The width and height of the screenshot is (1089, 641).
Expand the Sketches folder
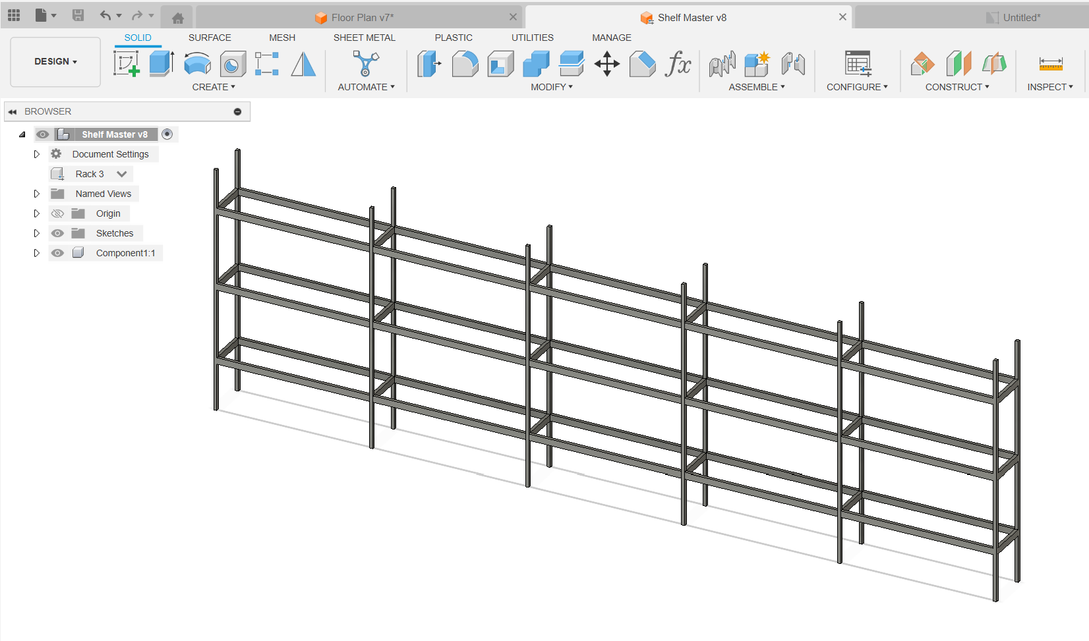(37, 233)
